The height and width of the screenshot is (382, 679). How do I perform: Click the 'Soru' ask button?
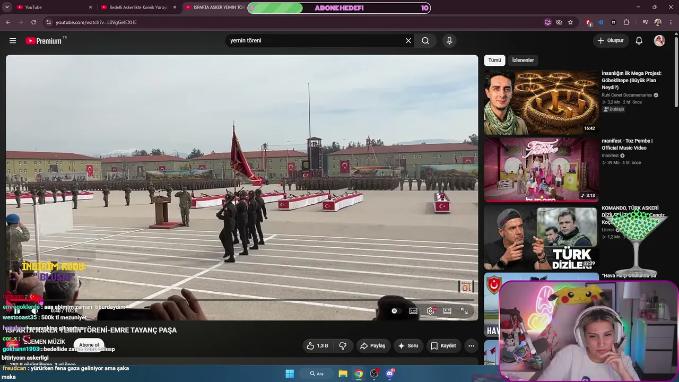(x=408, y=346)
